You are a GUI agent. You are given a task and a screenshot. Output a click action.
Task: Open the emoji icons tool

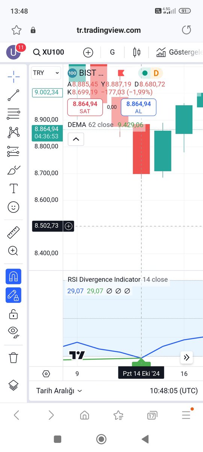click(x=14, y=207)
